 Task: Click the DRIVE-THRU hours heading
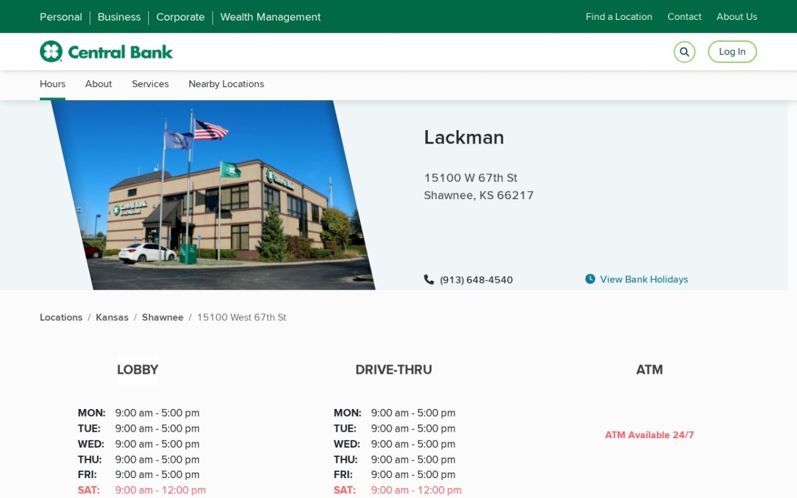click(393, 370)
